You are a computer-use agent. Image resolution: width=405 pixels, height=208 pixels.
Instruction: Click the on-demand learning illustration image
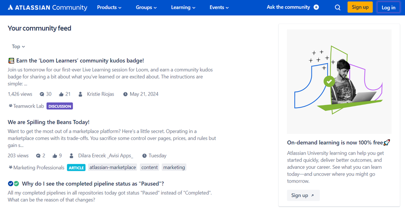pyautogui.click(x=339, y=81)
